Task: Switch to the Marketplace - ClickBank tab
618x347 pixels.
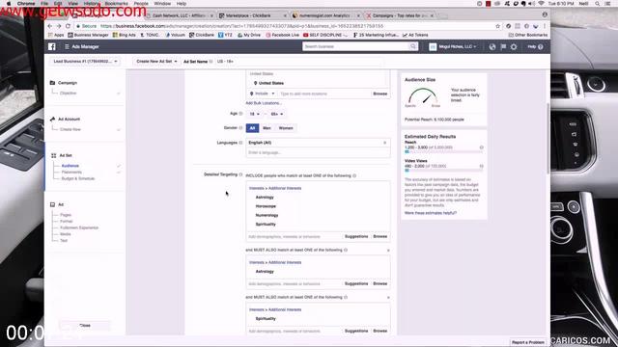Action: pyautogui.click(x=251, y=15)
